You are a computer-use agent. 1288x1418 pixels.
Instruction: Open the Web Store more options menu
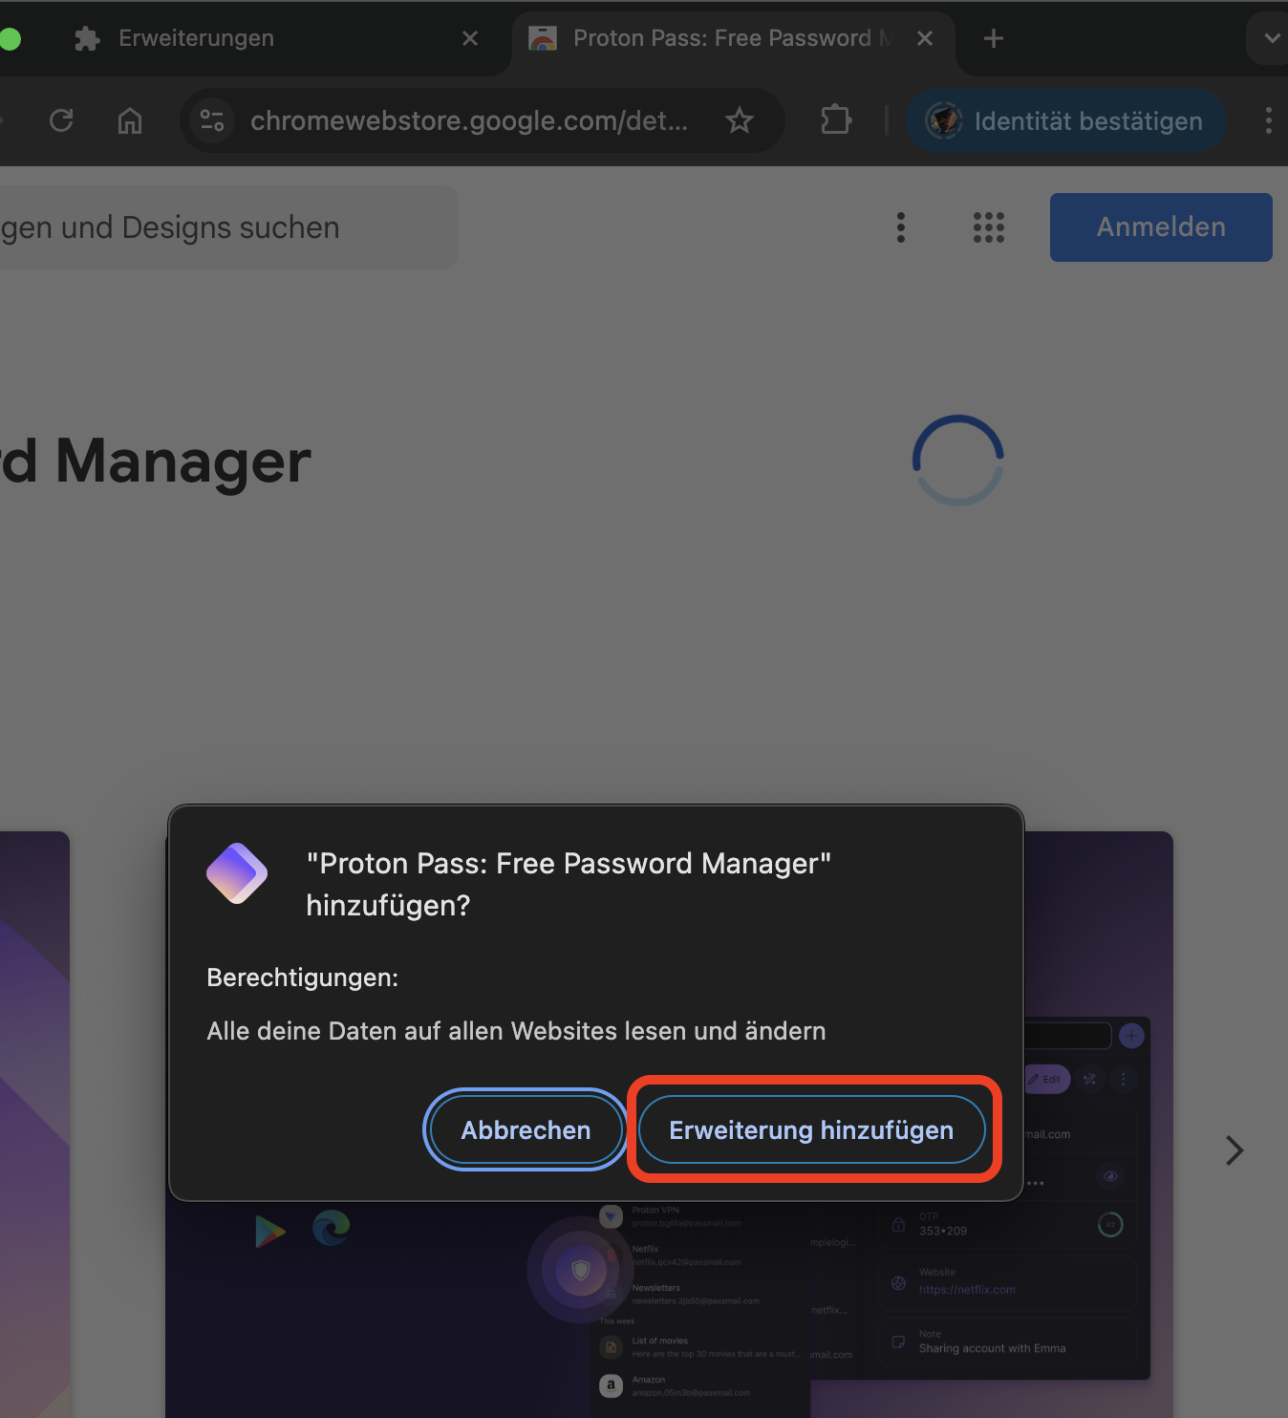[x=901, y=227]
